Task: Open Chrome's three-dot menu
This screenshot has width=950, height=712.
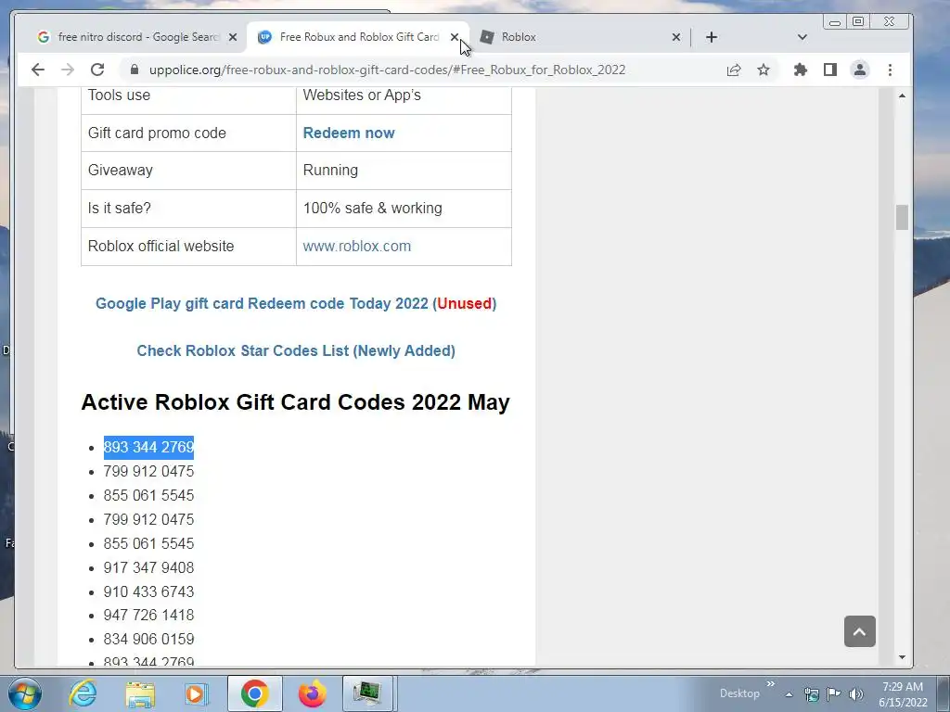Action: click(890, 70)
